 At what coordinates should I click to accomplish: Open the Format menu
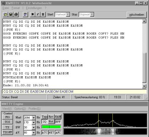16,8
